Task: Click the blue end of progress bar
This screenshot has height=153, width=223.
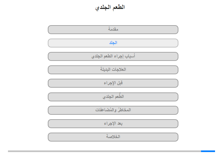Action: [x=208, y=151]
